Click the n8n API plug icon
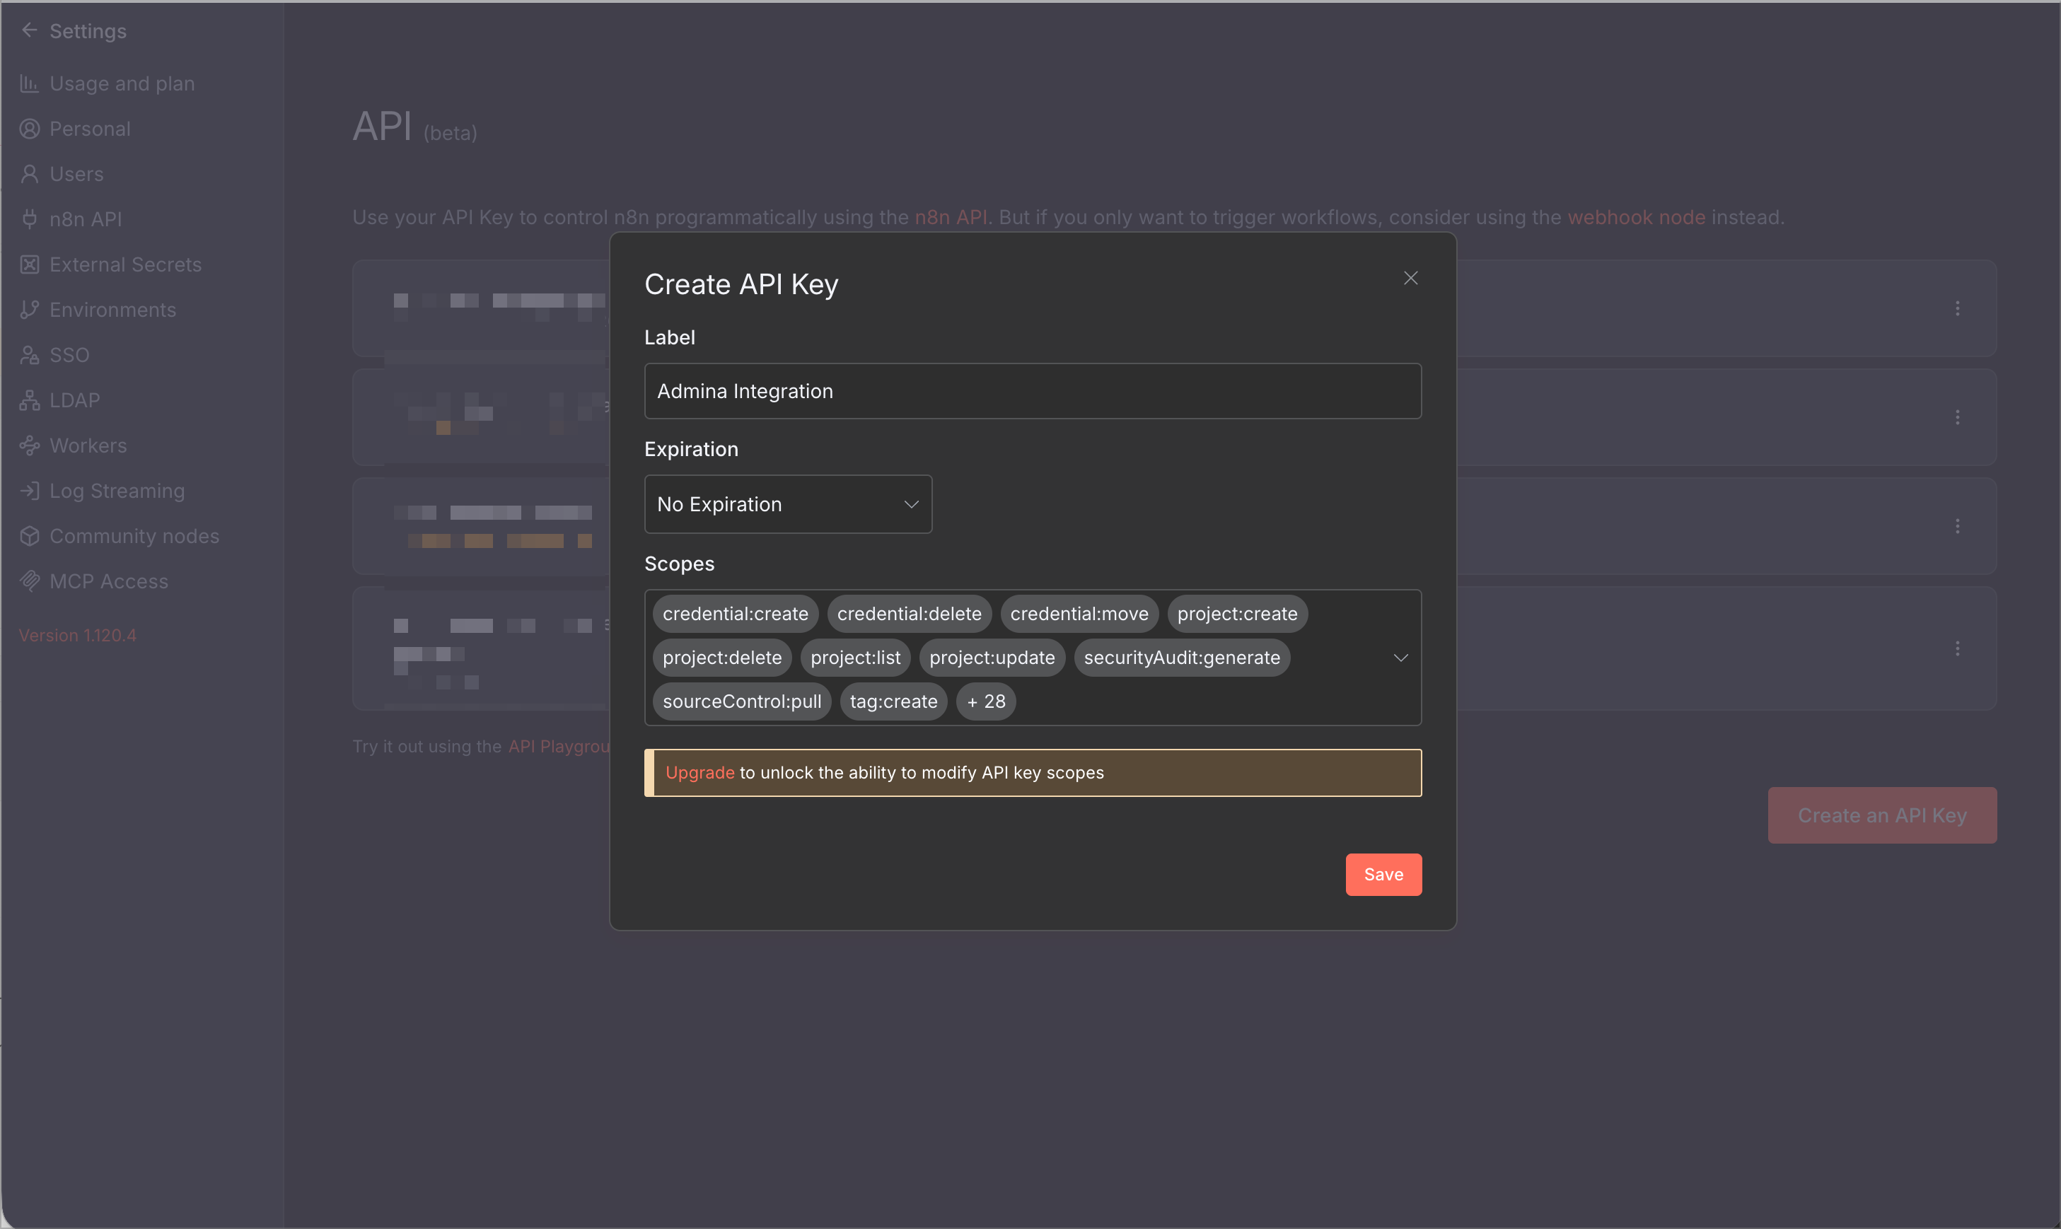2061x1229 pixels. click(x=30, y=219)
